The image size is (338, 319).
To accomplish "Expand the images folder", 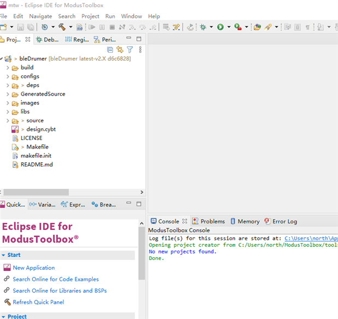I will pos(8,103).
